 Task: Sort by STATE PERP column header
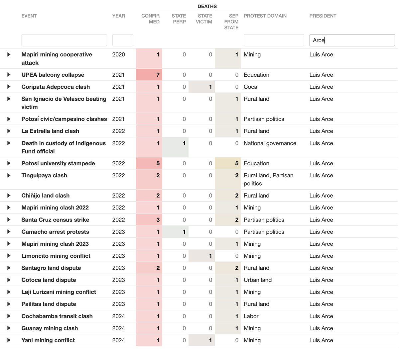(179, 19)
